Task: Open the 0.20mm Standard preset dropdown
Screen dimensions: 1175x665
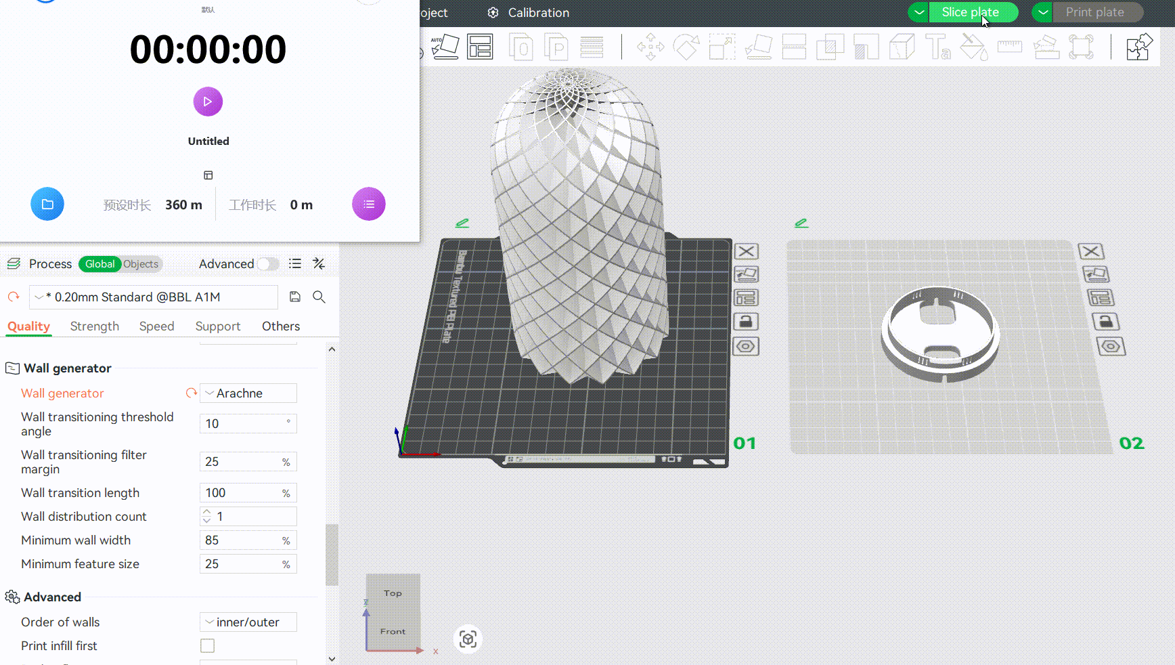Action: (x=154, y=297)
